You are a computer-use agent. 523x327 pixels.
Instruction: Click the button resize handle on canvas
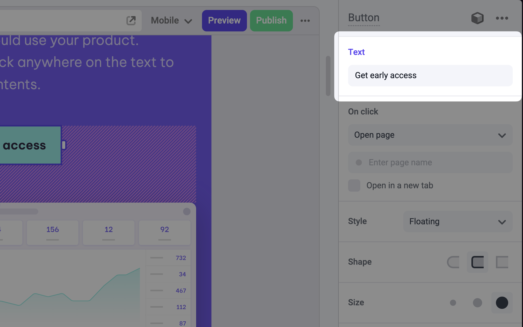(64, 145)
